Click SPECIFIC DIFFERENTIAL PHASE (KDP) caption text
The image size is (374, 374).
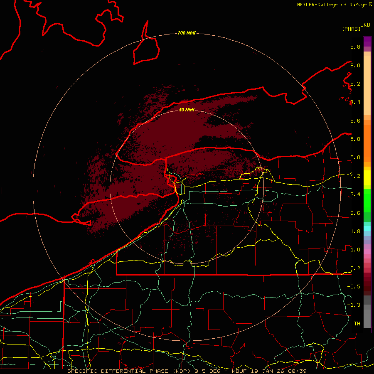[x=130, y=371]
